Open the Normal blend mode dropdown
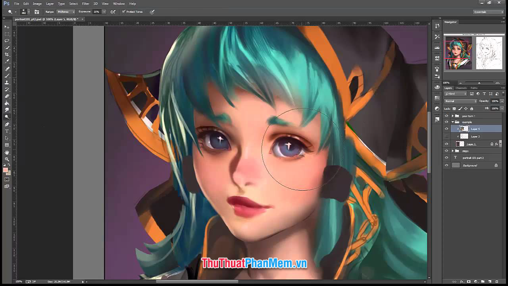The height and width of the screenshot is (286, 508). point(460,101)
